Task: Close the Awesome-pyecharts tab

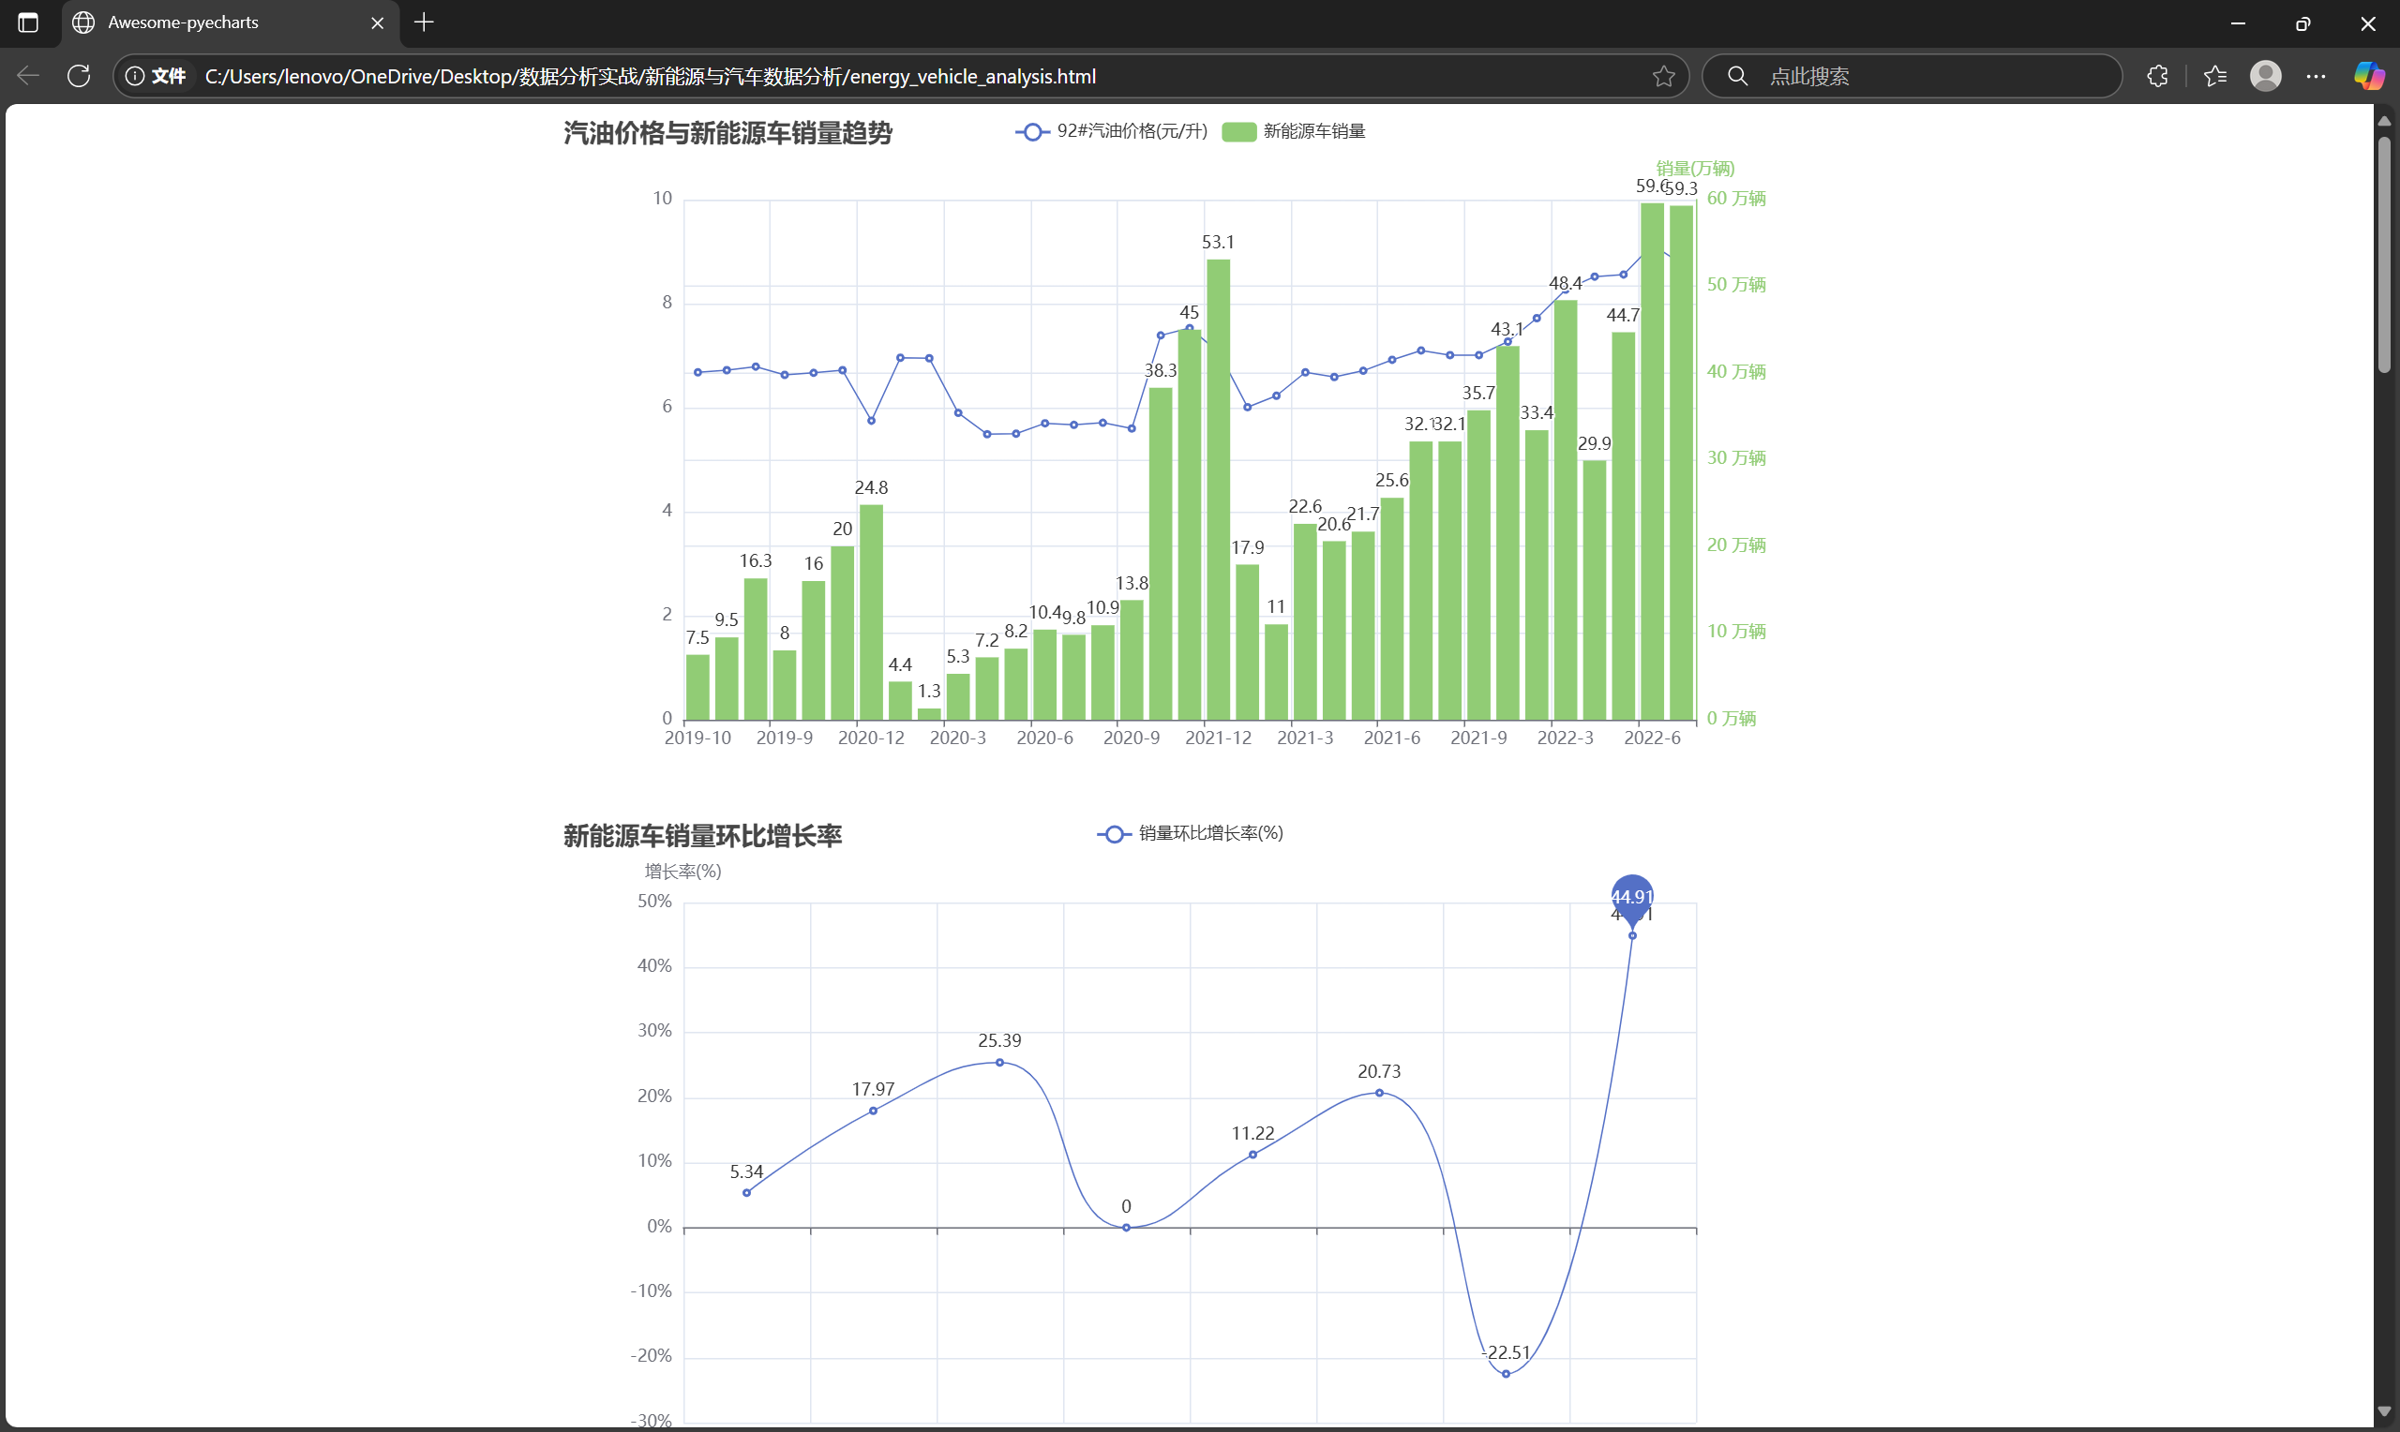Action: click(x=377, y=22)
